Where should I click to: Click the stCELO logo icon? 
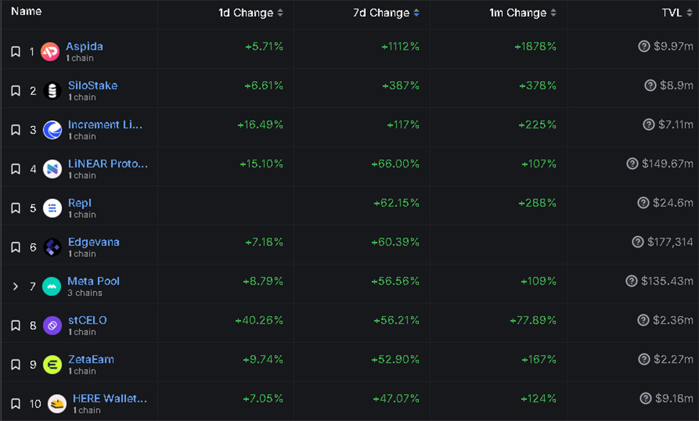tap(52, 325)
